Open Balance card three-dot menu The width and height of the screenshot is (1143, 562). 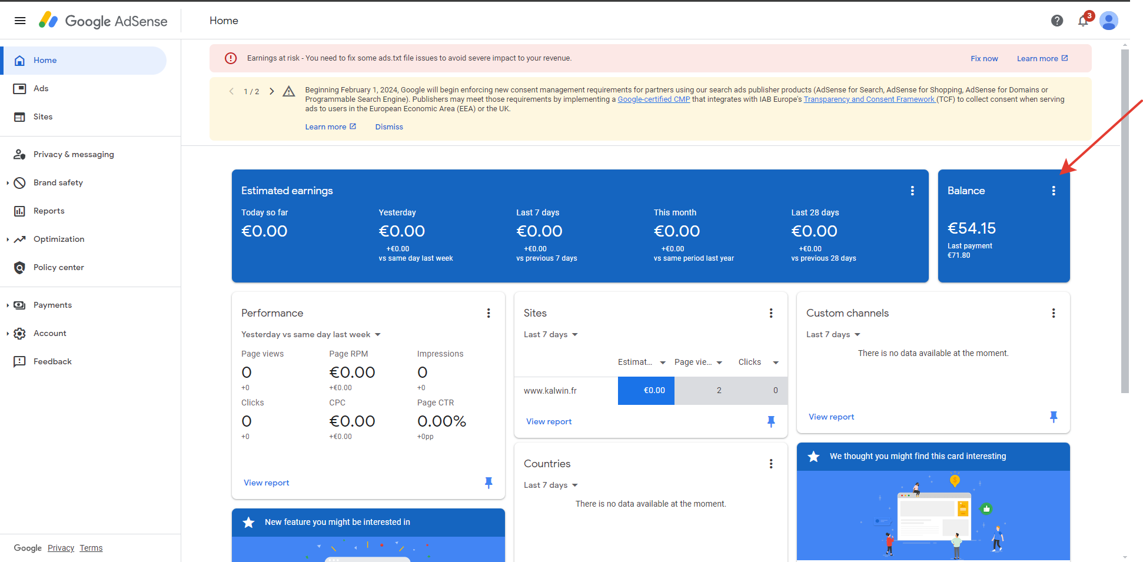point(1054,191)
